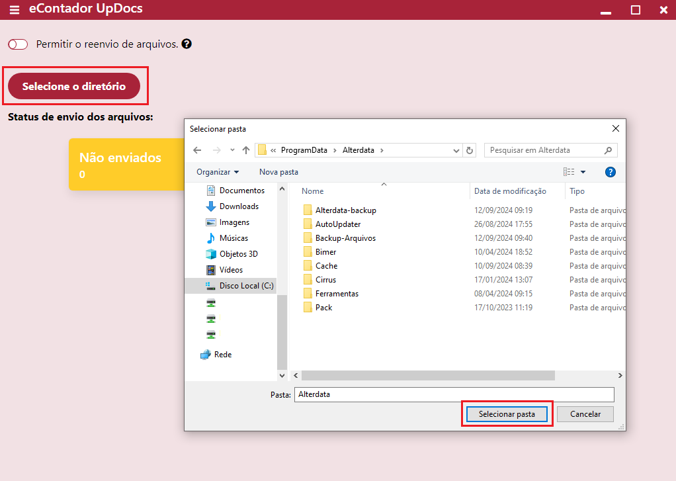676x481 pixels.
Task: Click the folder icon in the address bar
Action: click(262, 150)
